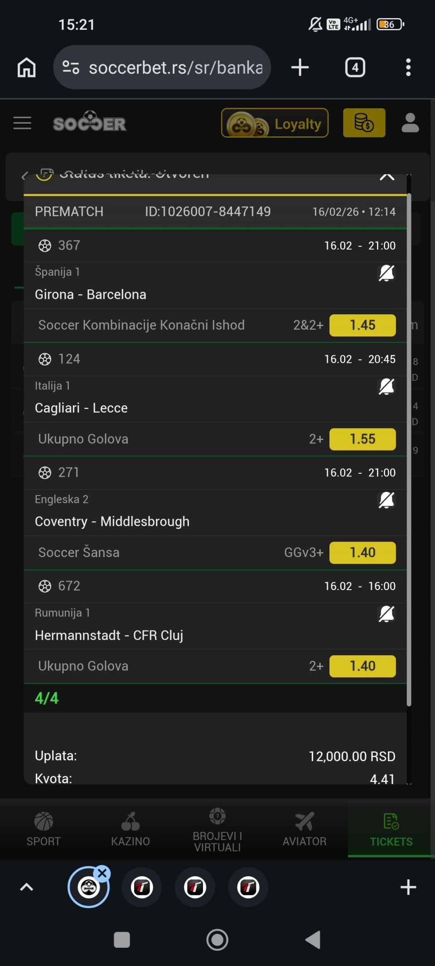Switch to the Sport tab
Screen dimensions: 435x966
(x=43, y=829)
